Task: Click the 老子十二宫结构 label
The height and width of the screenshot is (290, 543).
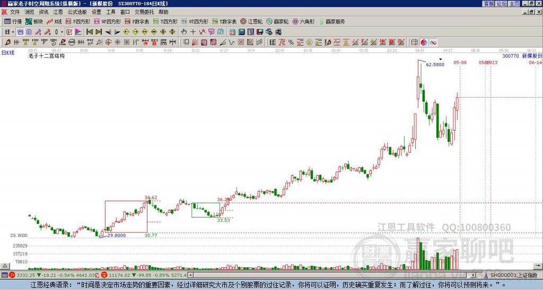Action: point(47,56)
